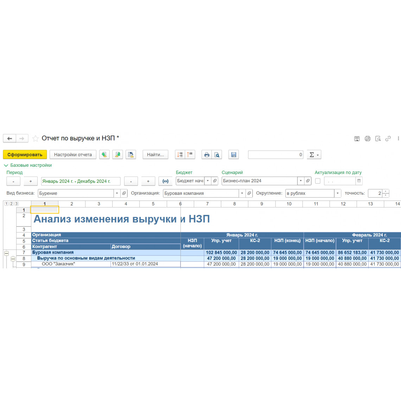Open the Sigma sum function dropdown
401x401 pixels.
pyautogui.click(x=314, y=154)
